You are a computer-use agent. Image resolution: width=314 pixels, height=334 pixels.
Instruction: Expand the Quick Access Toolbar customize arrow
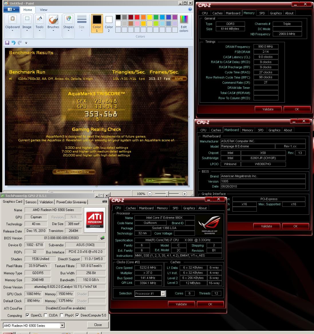[x=26, y=43]
